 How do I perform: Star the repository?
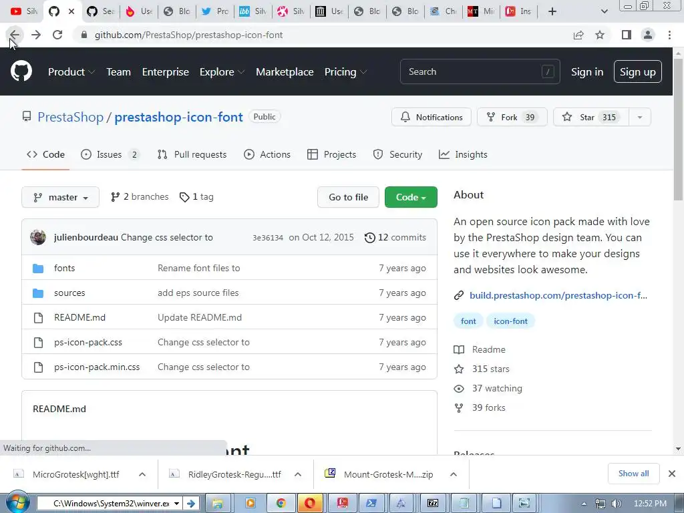click(590, 117)
